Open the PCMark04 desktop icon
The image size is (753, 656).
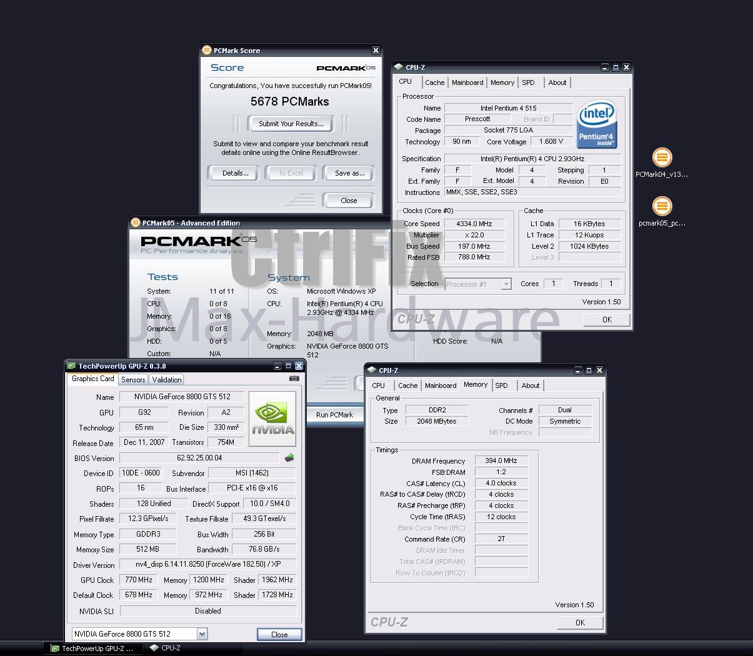pyautogui.click(x=662, y=157)
